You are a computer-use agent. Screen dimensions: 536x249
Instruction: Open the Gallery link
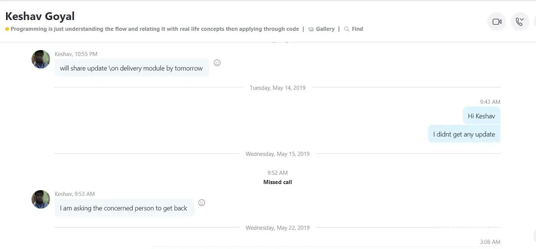click(325, 29)
